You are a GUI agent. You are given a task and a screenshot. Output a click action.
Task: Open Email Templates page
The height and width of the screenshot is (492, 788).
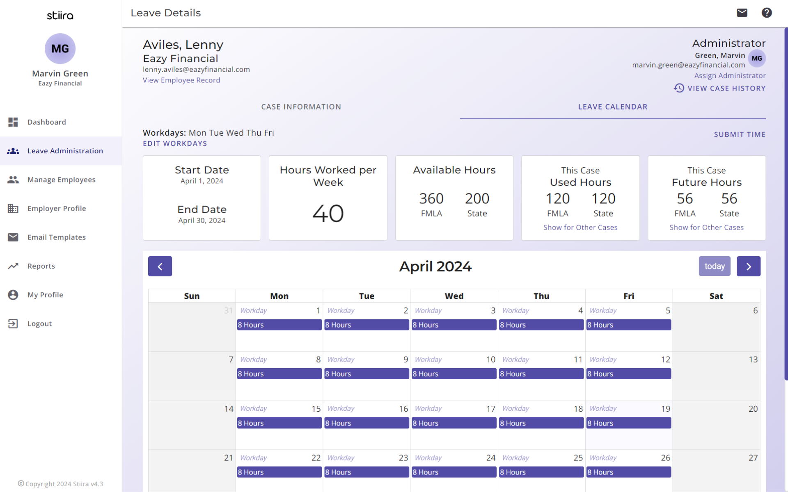tap(56, 237)
